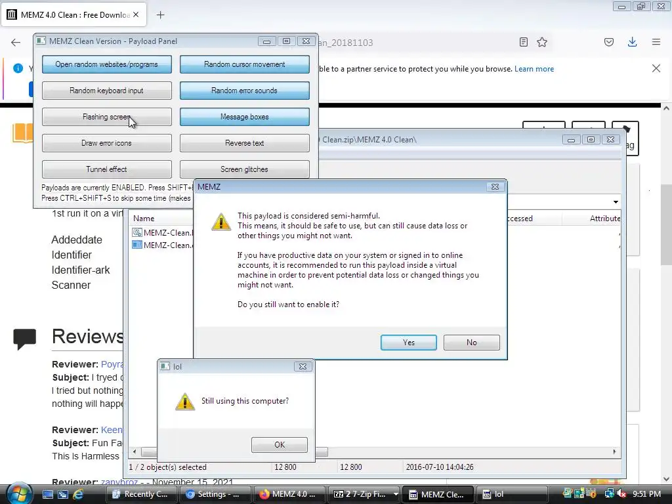This screenshot has width=672, height=504.
Task: Click the info icon in notification bar
Action: pyautogui.click(x=18, y=68)
